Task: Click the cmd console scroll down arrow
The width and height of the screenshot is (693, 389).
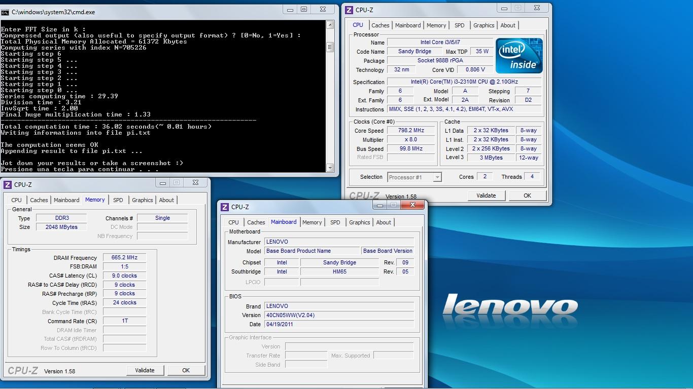Action: 330,168
